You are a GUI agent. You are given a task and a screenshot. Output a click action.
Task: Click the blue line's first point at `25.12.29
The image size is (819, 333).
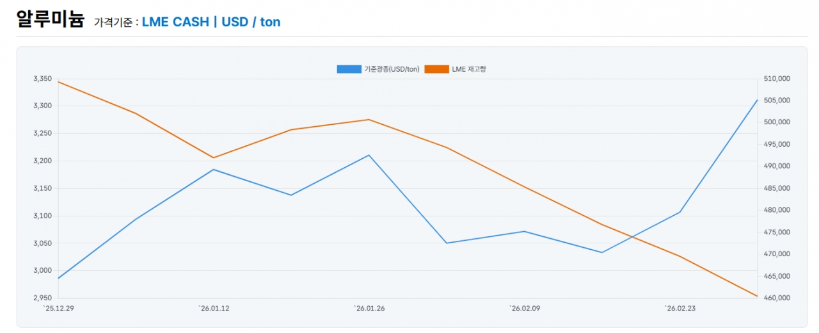(58, 278)
